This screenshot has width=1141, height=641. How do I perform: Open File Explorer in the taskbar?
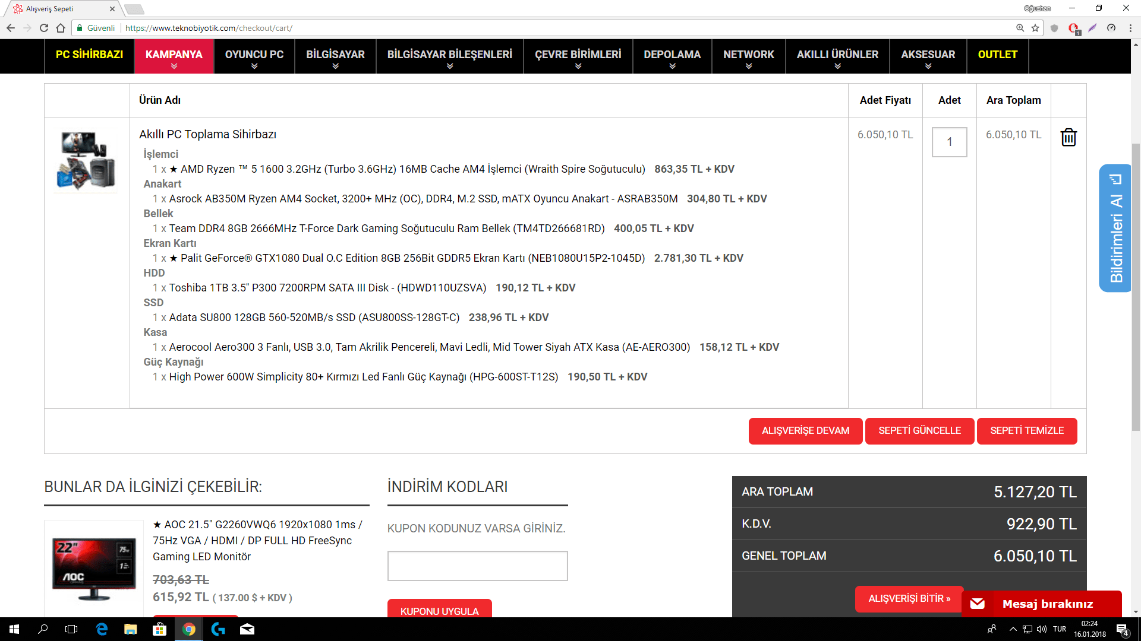(131, 629)
